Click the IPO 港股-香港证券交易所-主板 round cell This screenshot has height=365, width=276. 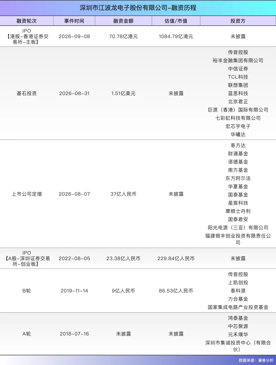pyautogui.click(x=27, y=36)
